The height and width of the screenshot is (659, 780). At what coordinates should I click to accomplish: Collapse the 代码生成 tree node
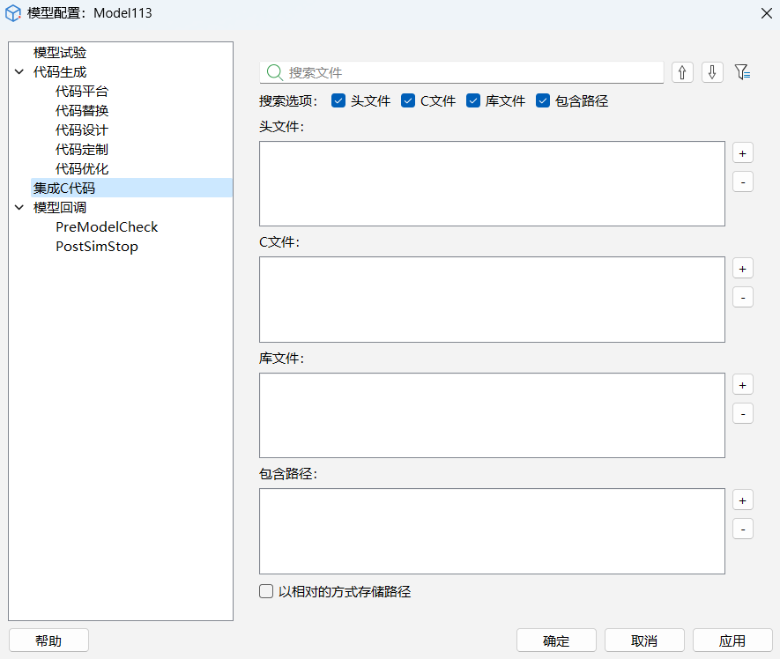tap(19, 72)
